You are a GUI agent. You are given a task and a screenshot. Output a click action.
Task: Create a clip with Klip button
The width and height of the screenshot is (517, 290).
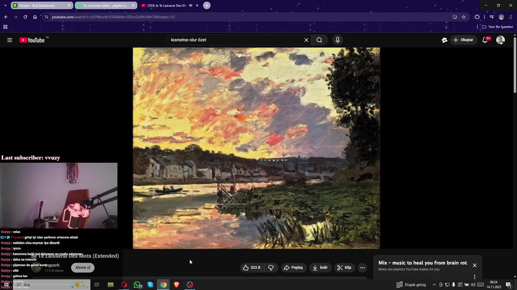[345, 267]
